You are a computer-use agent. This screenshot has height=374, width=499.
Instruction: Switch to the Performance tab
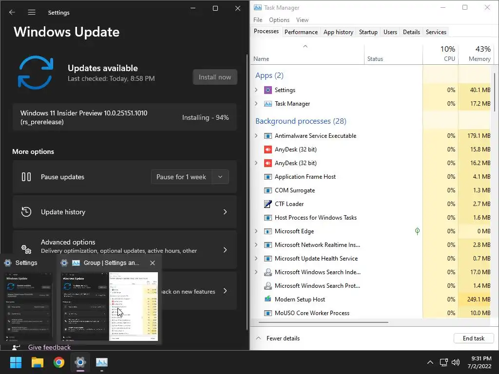(x=301, y=32)
